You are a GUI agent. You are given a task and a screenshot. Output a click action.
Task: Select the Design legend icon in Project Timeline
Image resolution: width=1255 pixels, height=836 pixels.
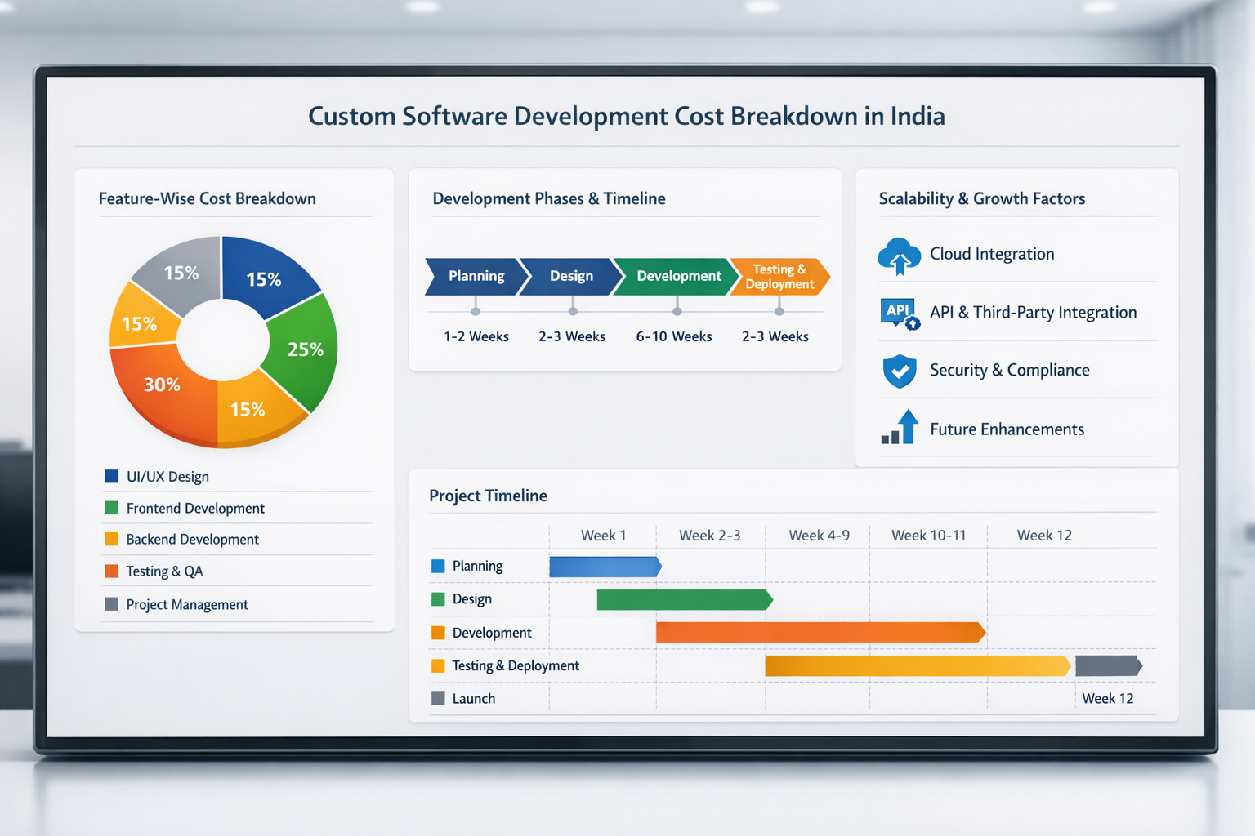[x=436, y=598]
